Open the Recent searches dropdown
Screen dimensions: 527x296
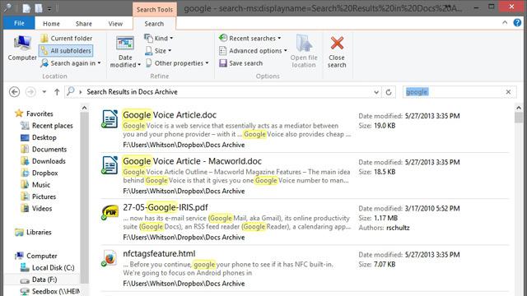250,39
